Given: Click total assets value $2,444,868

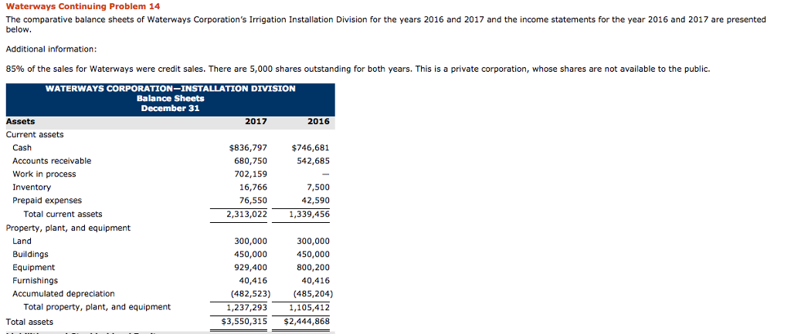Looking at the screenshot, I should tap(307, 320).
